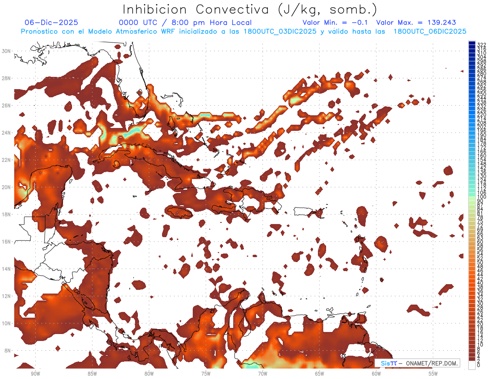Click the title "Inhibicion Convectiva (J/kg, somb.)"
This screenshot has width=491, height=379.
[250, 10]
